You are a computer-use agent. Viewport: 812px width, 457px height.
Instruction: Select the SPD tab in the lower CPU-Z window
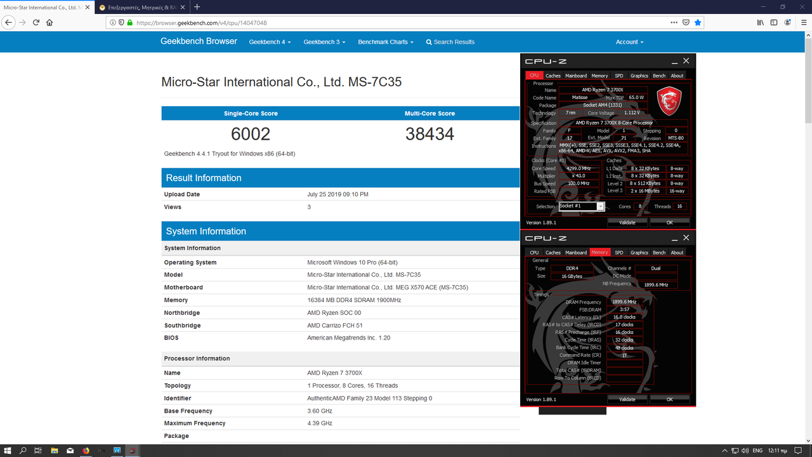(x=619, y=253)
